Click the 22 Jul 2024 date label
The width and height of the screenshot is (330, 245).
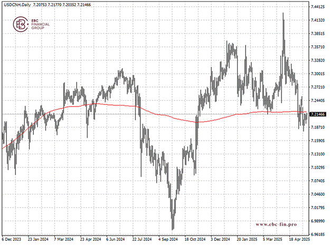tap(143, 239)
